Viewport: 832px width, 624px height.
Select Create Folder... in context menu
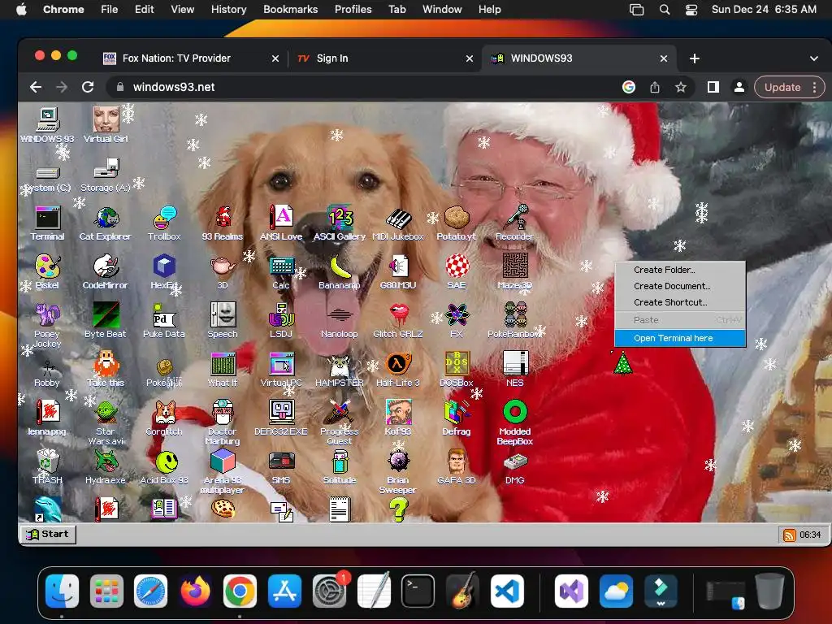(680, 270)
